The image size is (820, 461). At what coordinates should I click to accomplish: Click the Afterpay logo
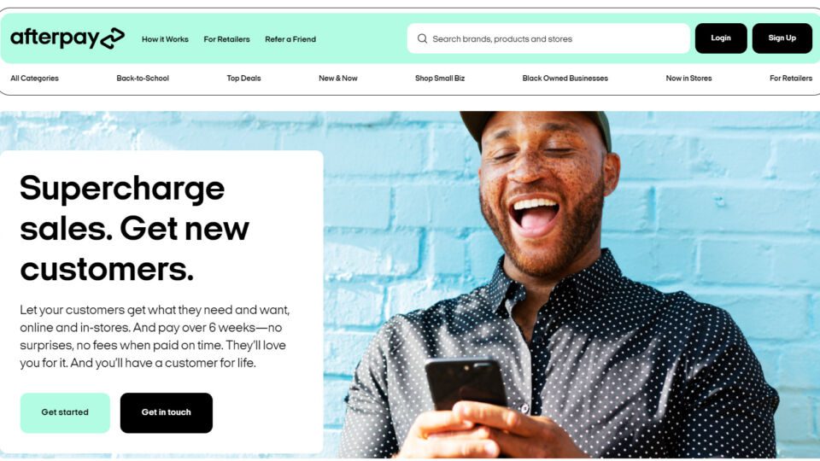pyautogui.click(x=67, y=38)
